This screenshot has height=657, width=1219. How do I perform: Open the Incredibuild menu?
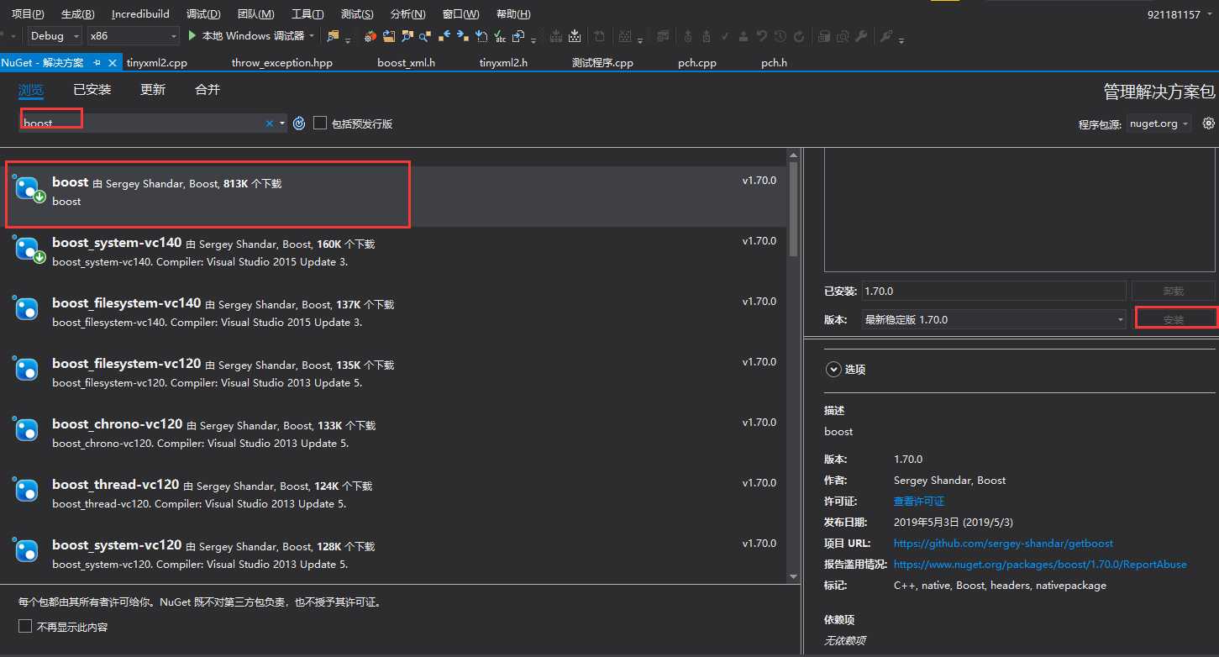point(140,14)
